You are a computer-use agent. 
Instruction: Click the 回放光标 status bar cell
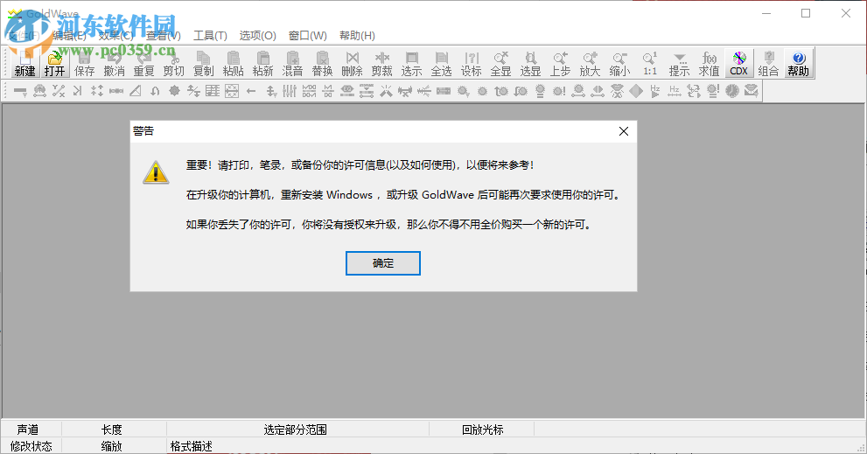click(x=483, y=430)
